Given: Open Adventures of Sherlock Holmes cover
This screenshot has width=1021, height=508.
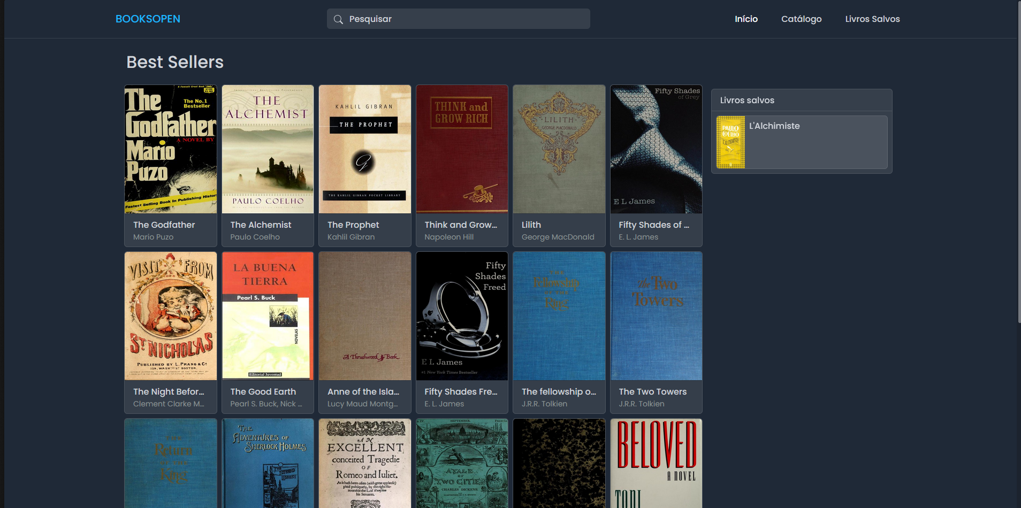Looking at the screenshot, I should [268, 463].
